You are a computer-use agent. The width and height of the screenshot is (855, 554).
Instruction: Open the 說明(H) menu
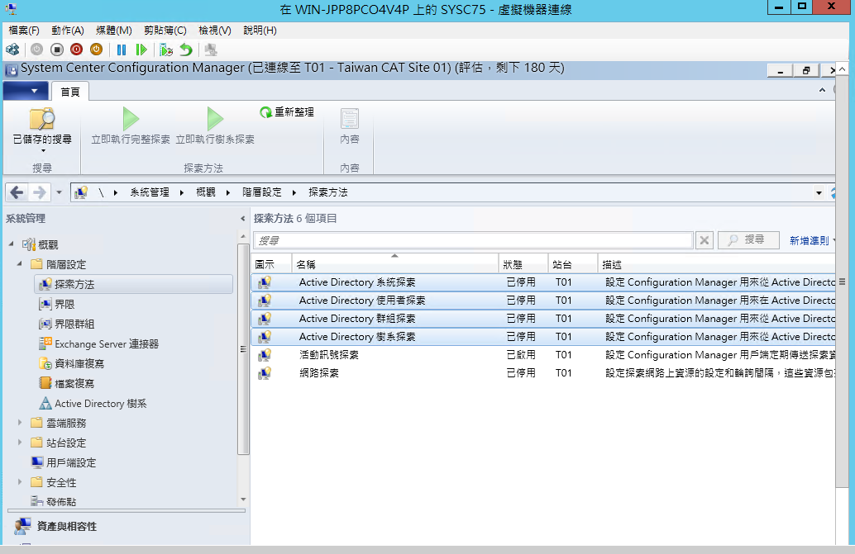coord(260,31)
